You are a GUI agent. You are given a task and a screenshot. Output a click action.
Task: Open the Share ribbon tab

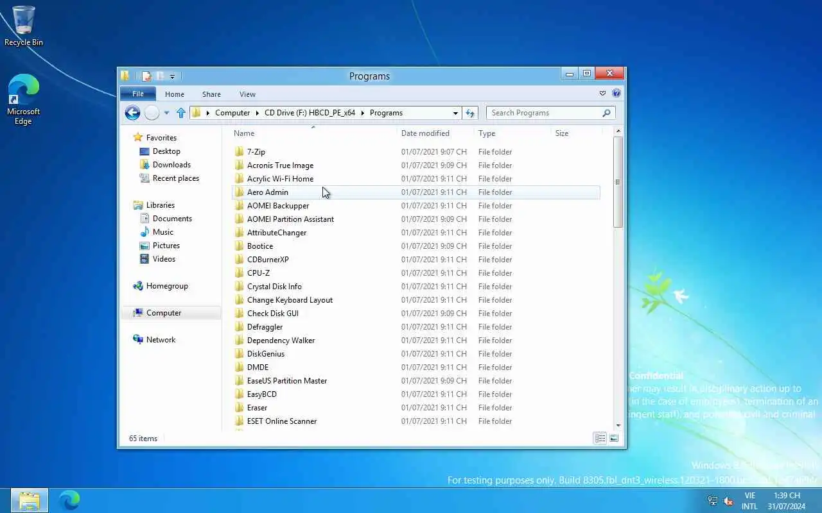(x=211, y=94)
